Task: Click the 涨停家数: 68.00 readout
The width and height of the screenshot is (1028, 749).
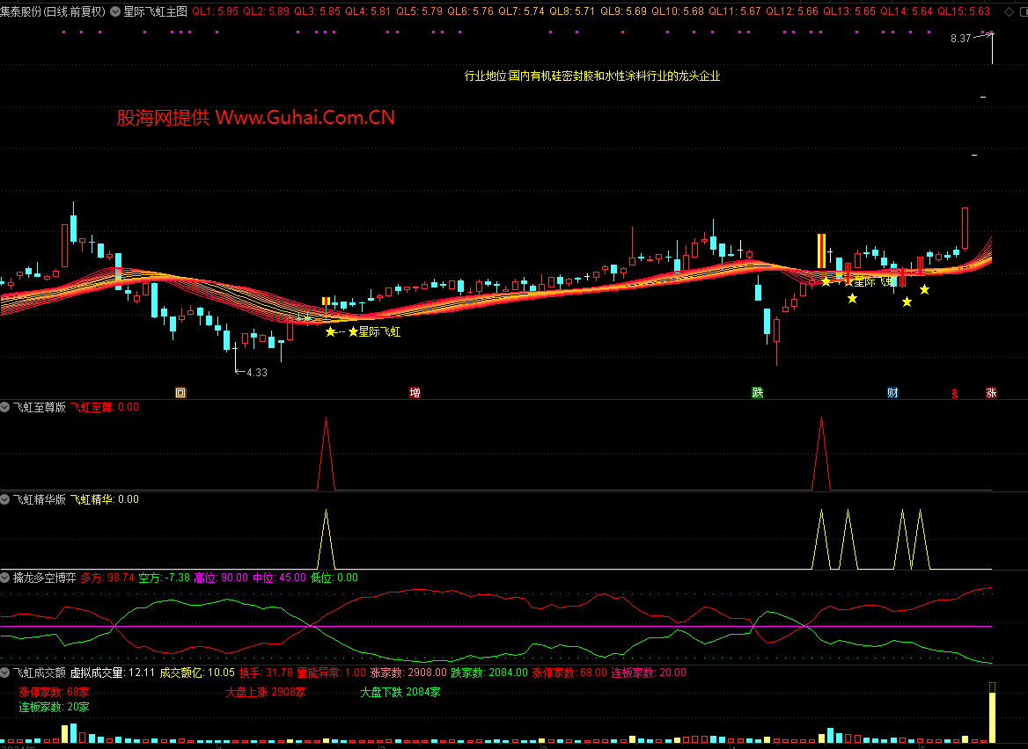Action: click(x=569, y=673)
